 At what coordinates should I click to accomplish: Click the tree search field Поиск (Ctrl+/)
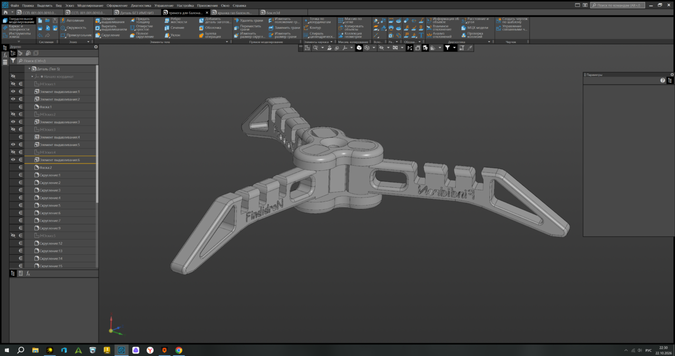[x=57, y=61]
